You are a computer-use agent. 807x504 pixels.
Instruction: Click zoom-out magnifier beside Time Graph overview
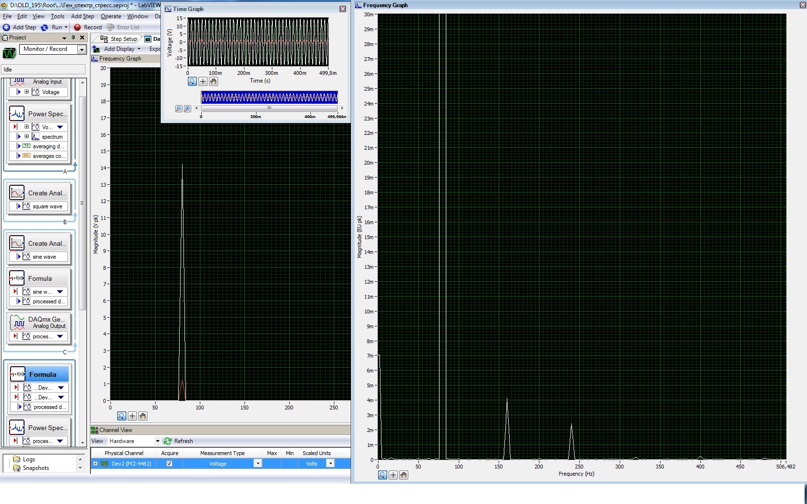(179, 109)
